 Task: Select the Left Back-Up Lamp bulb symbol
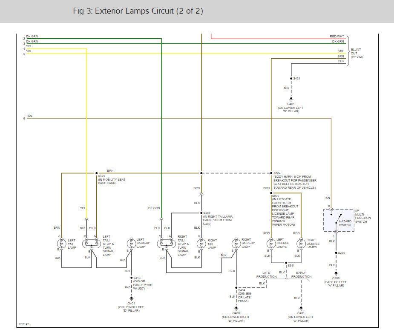(131, 244)
